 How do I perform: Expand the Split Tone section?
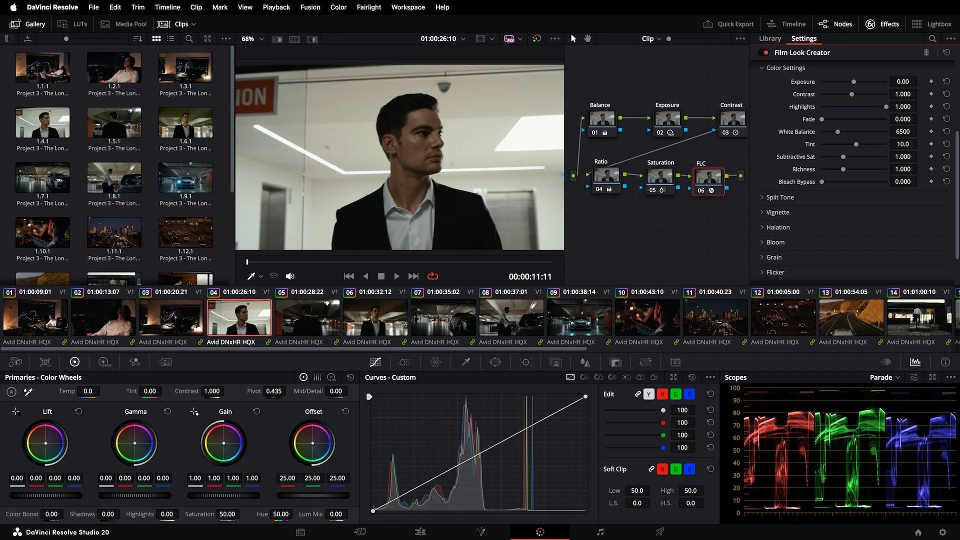click(779, 197)
